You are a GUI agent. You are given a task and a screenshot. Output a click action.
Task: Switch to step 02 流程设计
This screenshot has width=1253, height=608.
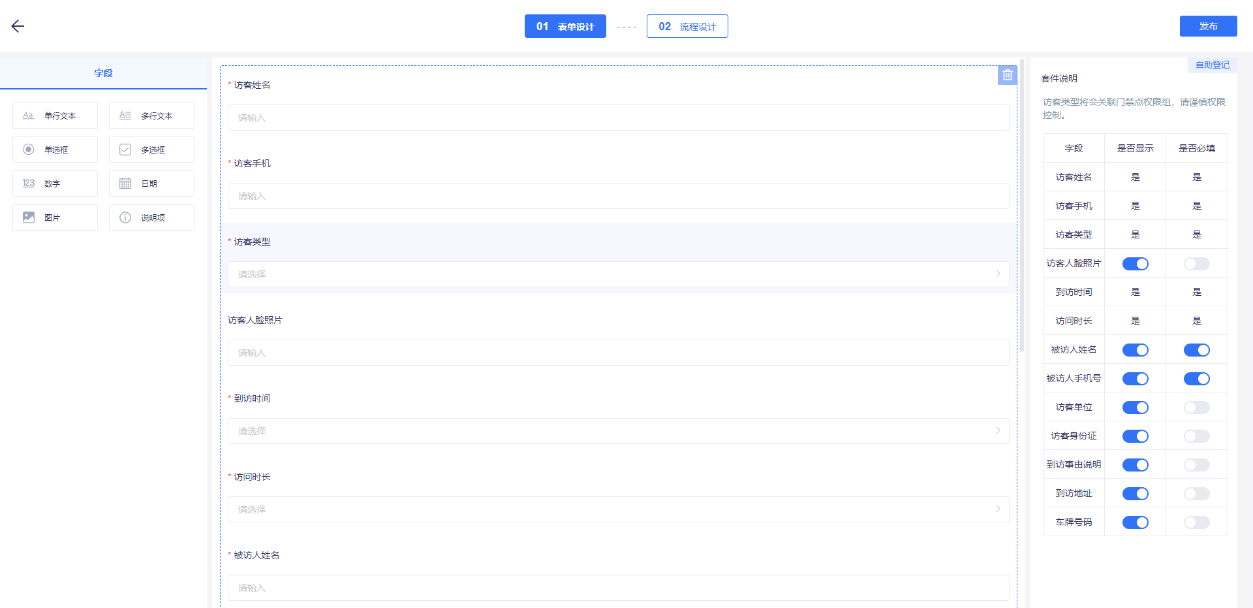click(x=687, y=27)
